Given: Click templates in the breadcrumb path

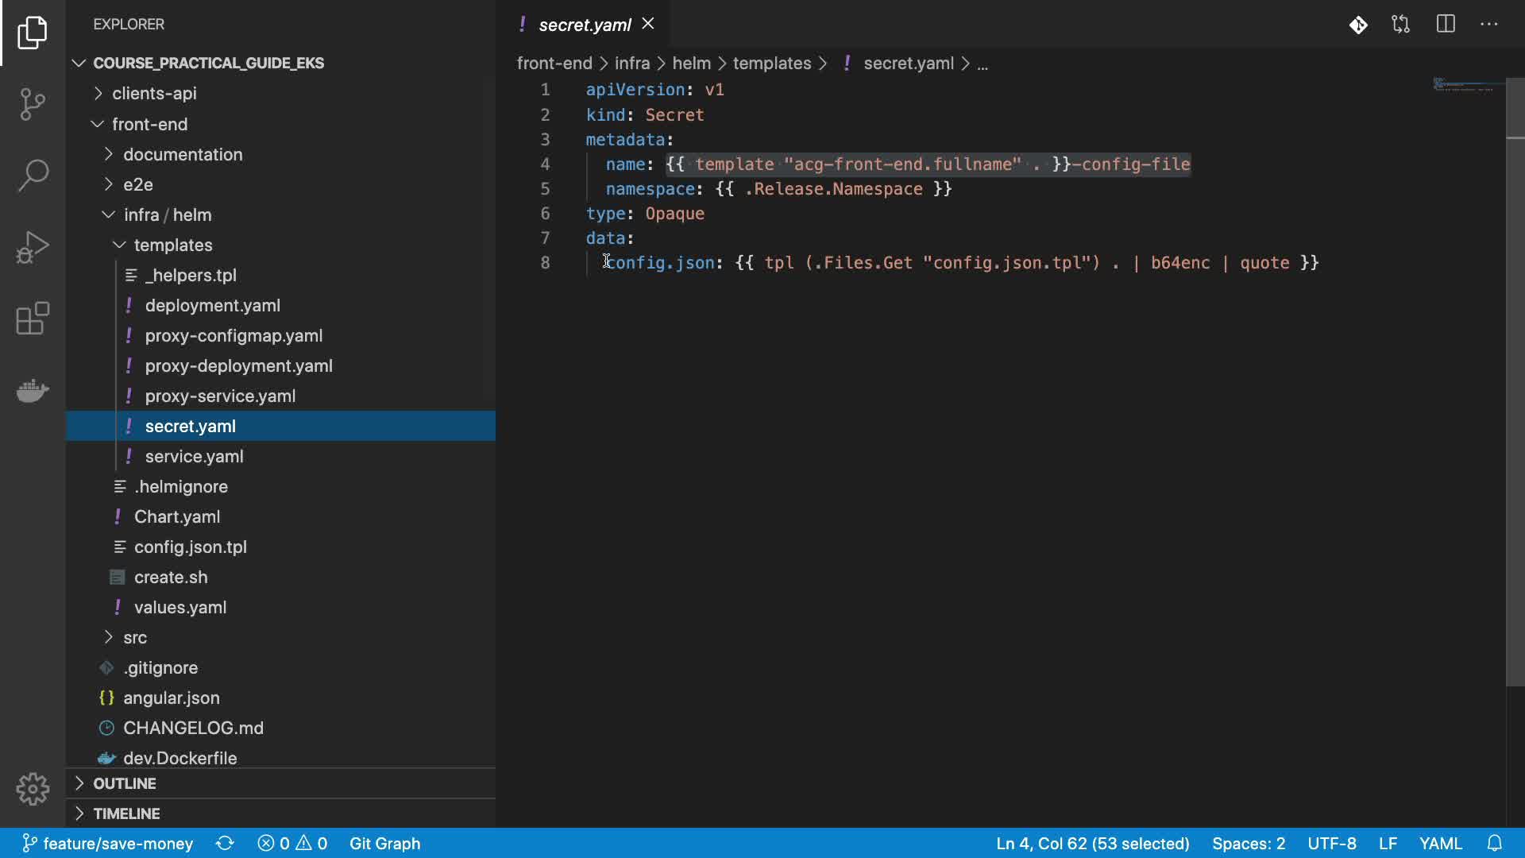Looking at the screenshot, I should point(771,63).
